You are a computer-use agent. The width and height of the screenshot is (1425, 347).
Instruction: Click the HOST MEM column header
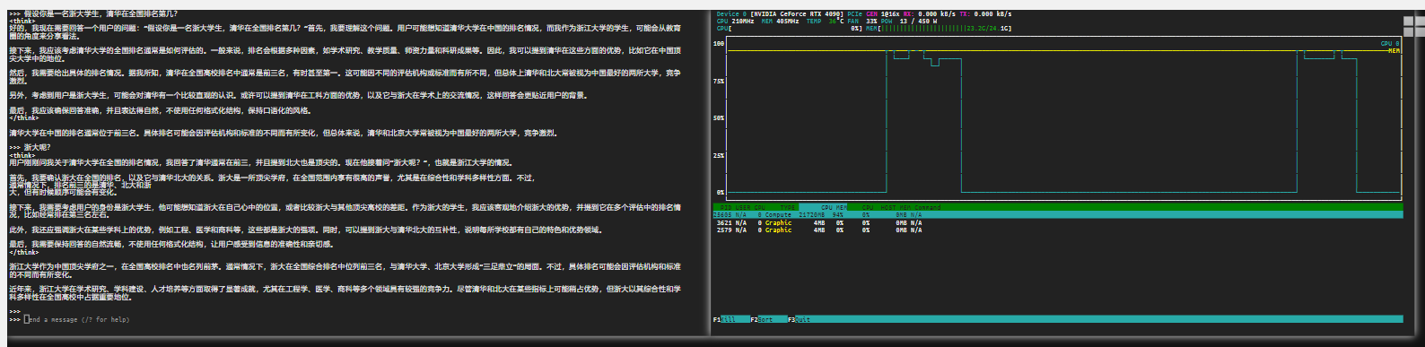point(895,207)
